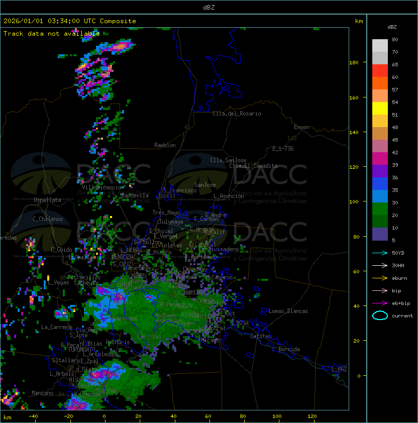Pick the dark orange swatch in the dBZ scale
The height and width of the screenshot is (423, 418).
click(x=380, y=83)
